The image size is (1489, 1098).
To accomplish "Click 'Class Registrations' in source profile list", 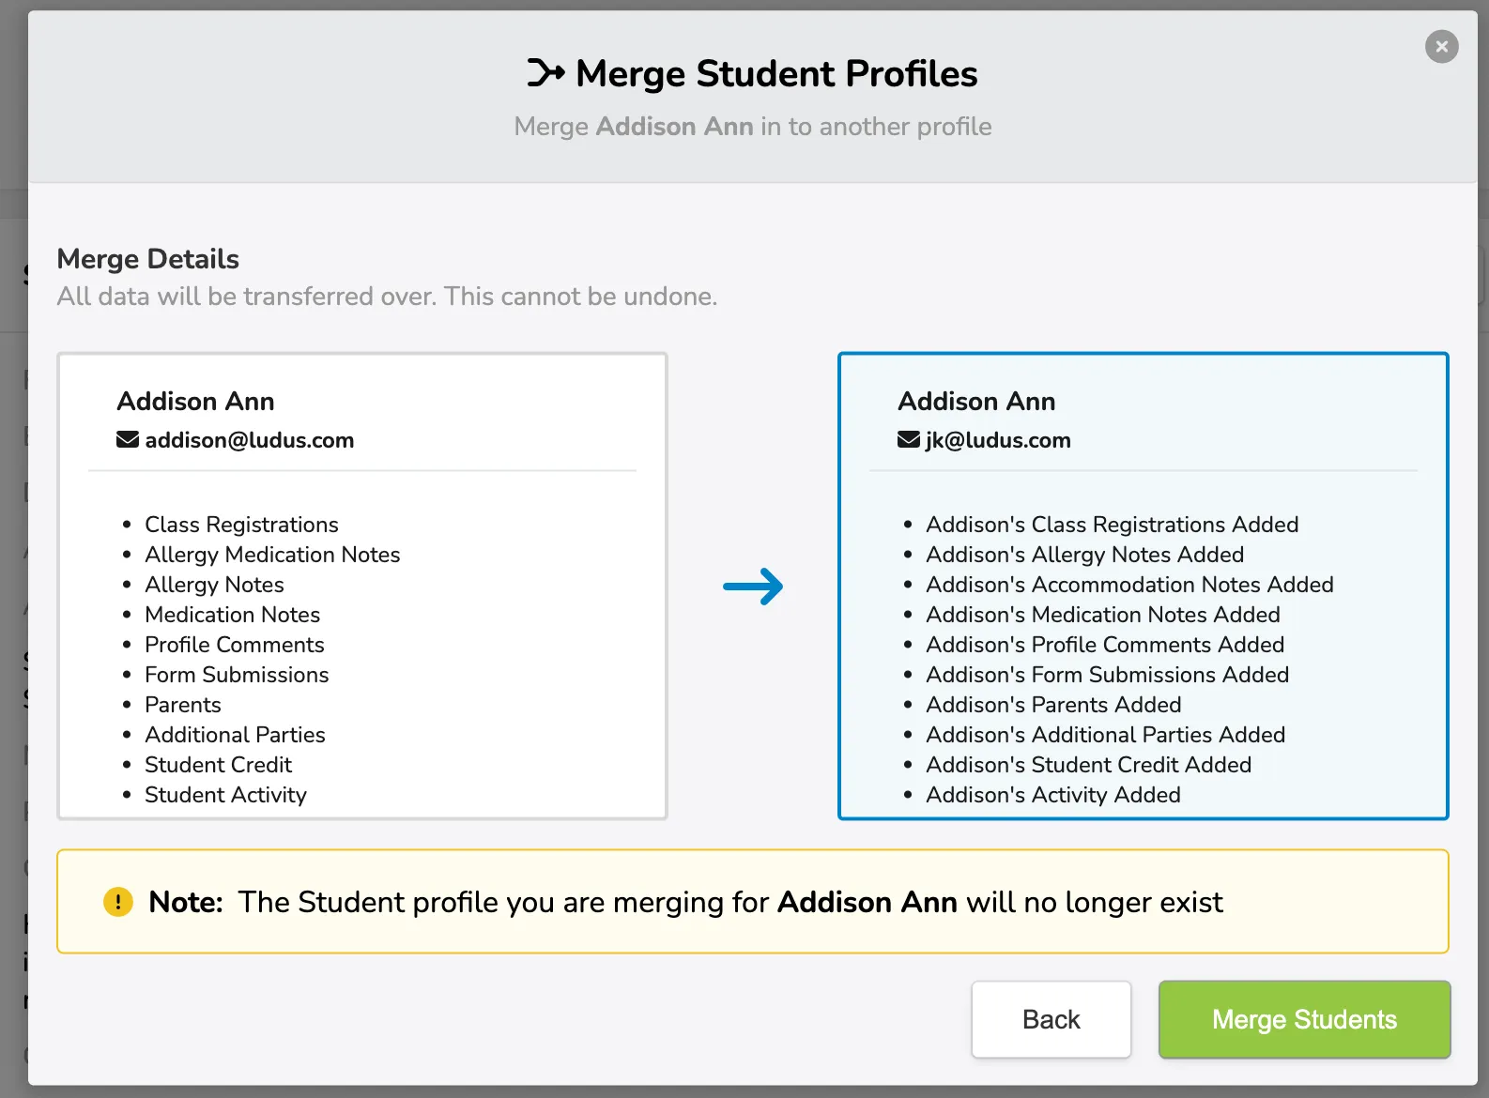I will point(241,525).
